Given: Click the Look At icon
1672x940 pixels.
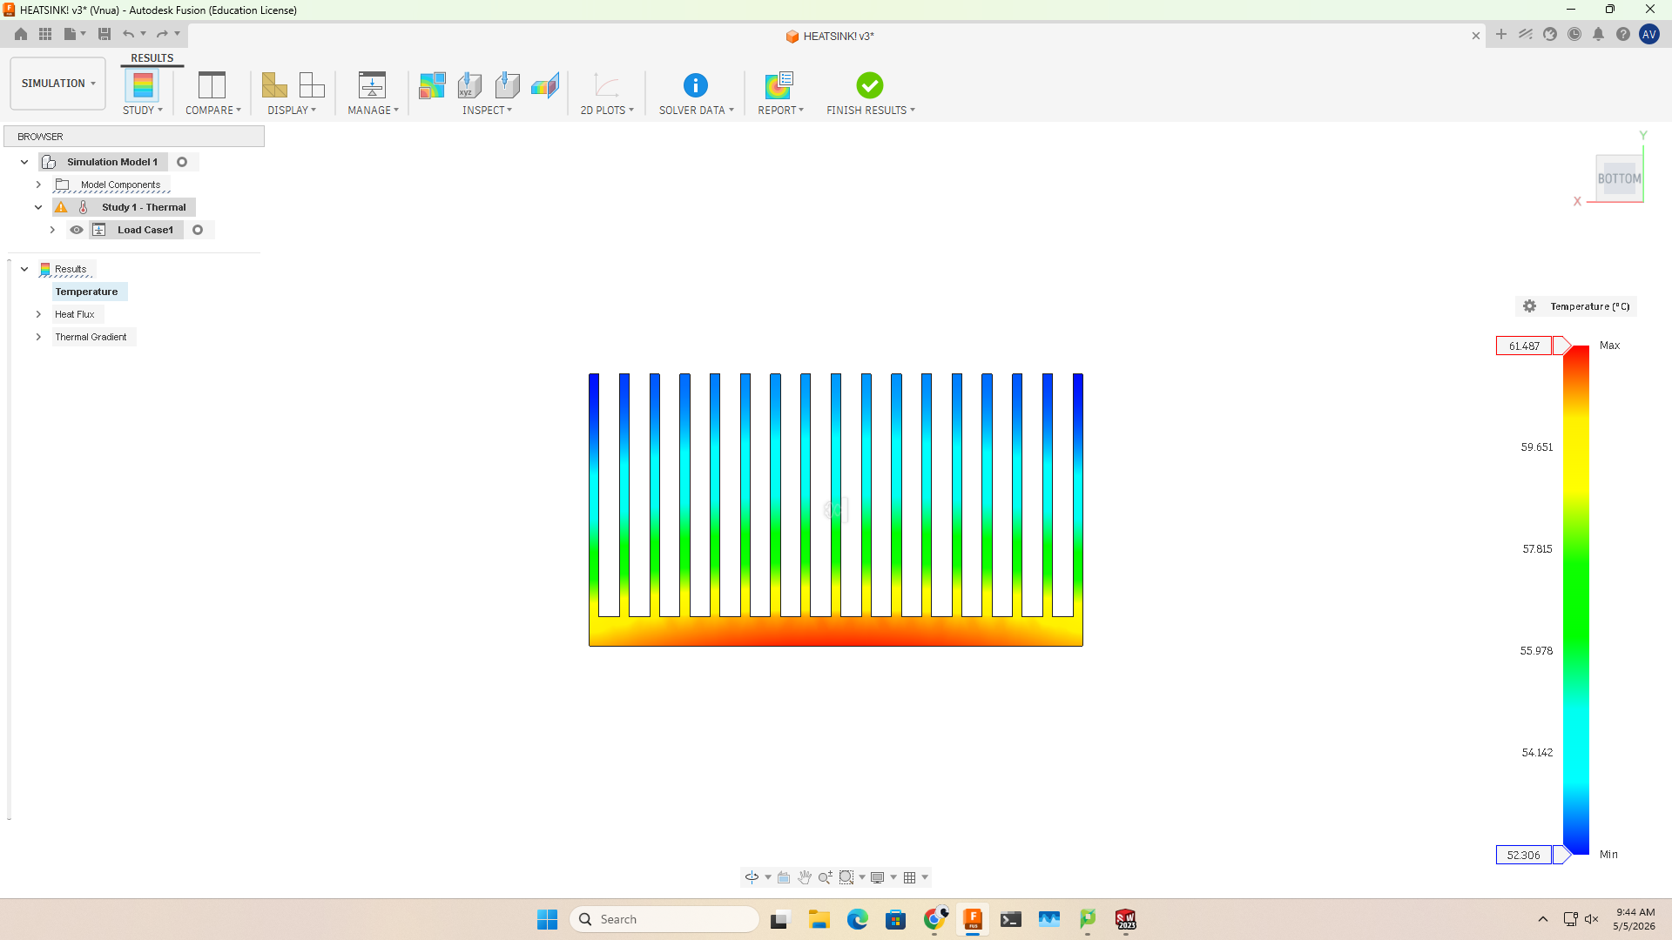Looking at the screenshot, I should point(784,877).
